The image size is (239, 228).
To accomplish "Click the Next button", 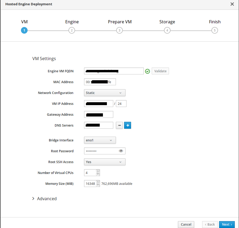I will [x=227, y=225].
